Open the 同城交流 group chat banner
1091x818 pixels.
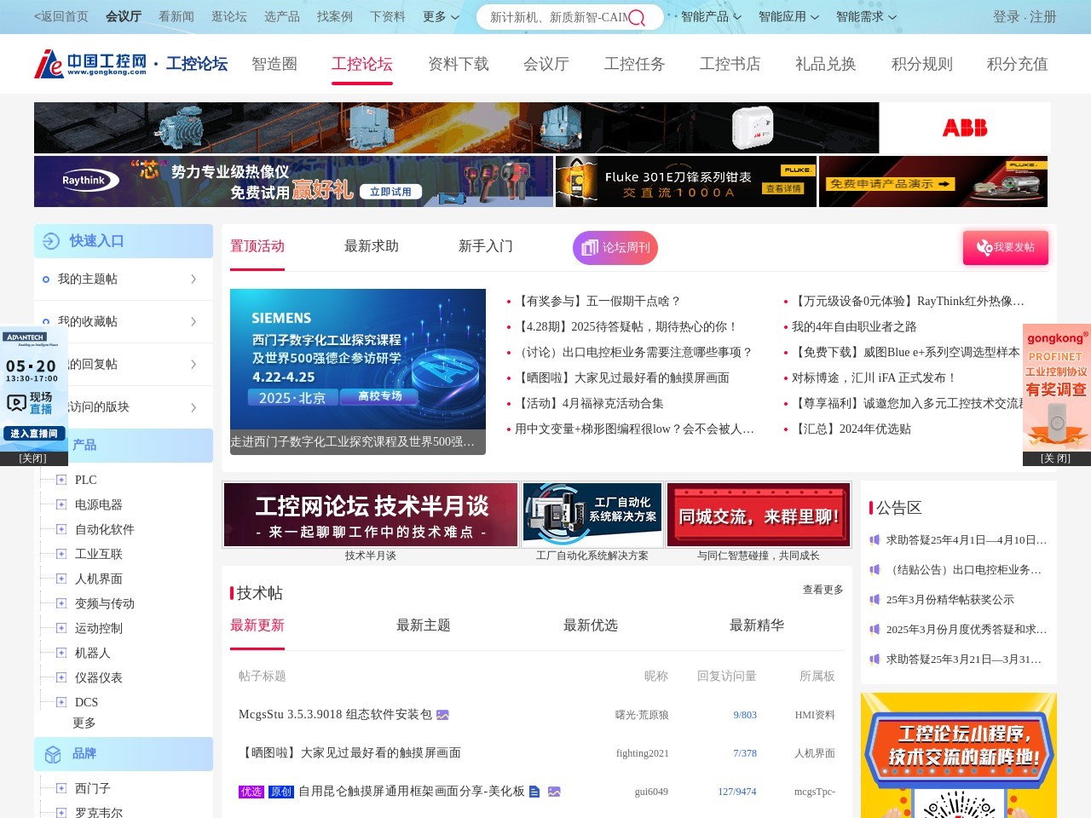759,515
